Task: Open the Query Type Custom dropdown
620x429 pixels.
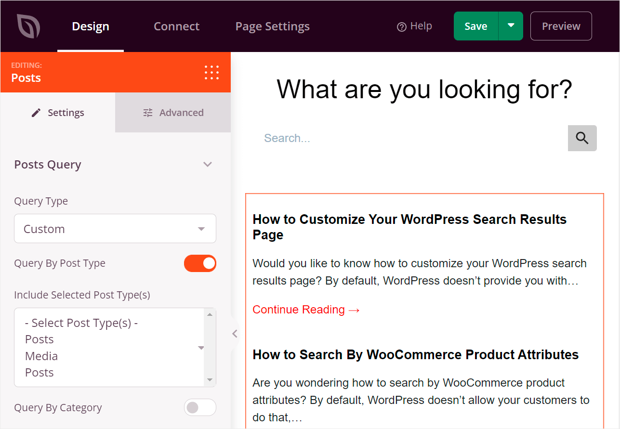Action: (115, 229)
